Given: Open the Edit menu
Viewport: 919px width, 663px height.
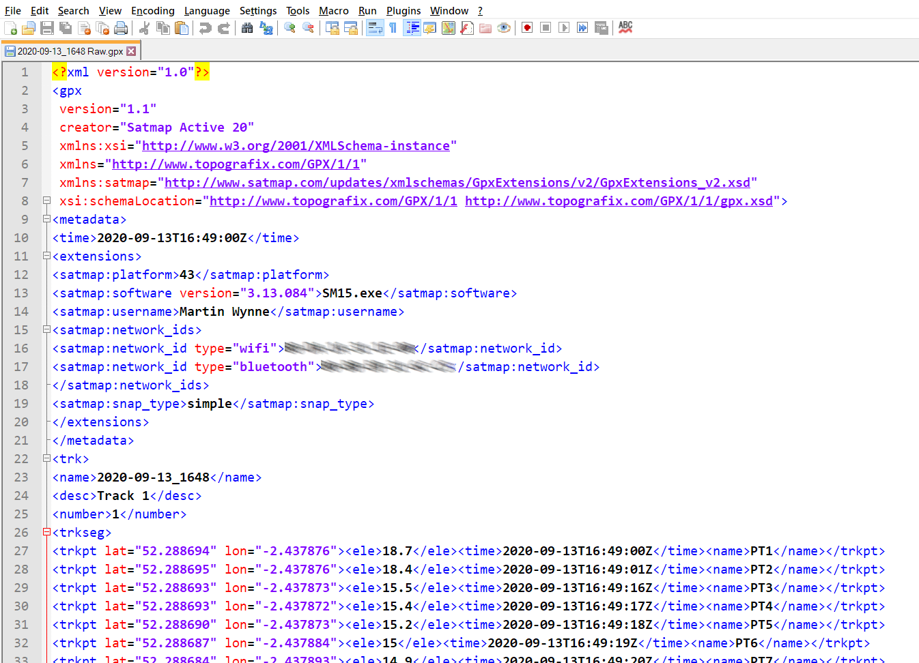Looking at the screenshot, I should 40,11.
